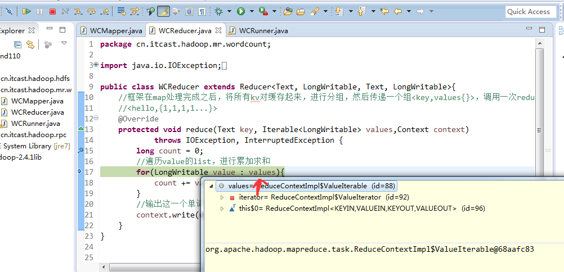
Task: Collapse All in Explorer view
Action: [x=17, y=44]
